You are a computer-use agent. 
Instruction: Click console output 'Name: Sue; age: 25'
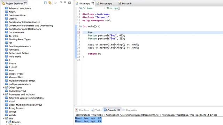pos(88,121)
